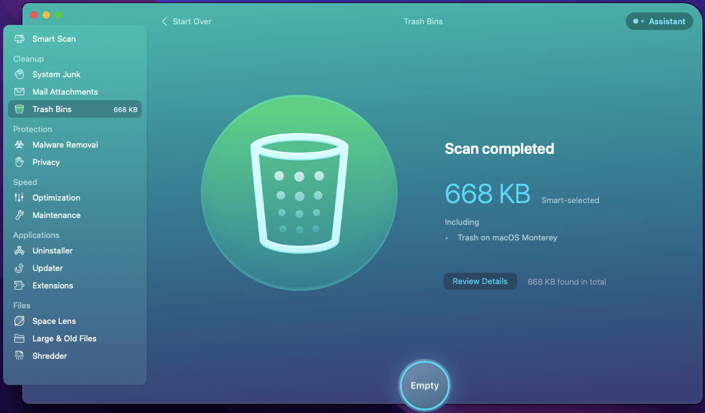The height and width of the screenshot is (413, 705).
Task: Click the Mail Attachments envelope icon
Action: (x=19, y=92)
